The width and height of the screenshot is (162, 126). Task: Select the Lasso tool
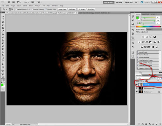coord(3,22)
